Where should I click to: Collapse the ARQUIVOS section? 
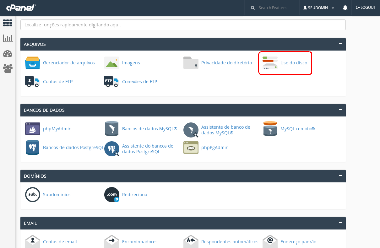(340, 44)
